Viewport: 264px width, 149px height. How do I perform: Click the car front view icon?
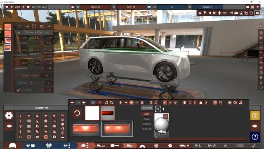pos(236,13)
